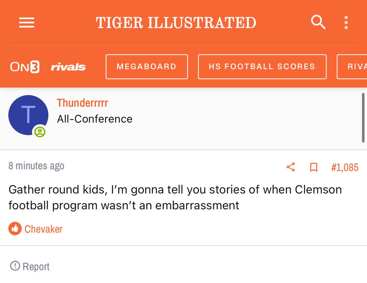Click the Rivals logo
Viewport: 367px width, 283px height.
tap(68, 67)
